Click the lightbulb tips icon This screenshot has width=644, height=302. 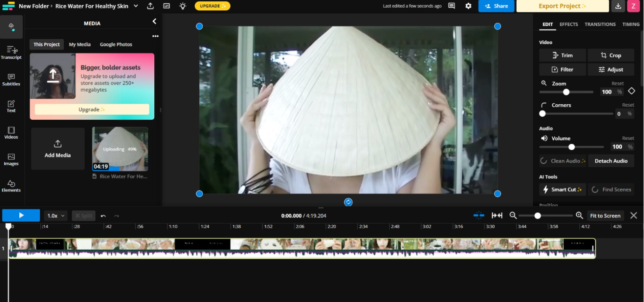click(183, 6)
